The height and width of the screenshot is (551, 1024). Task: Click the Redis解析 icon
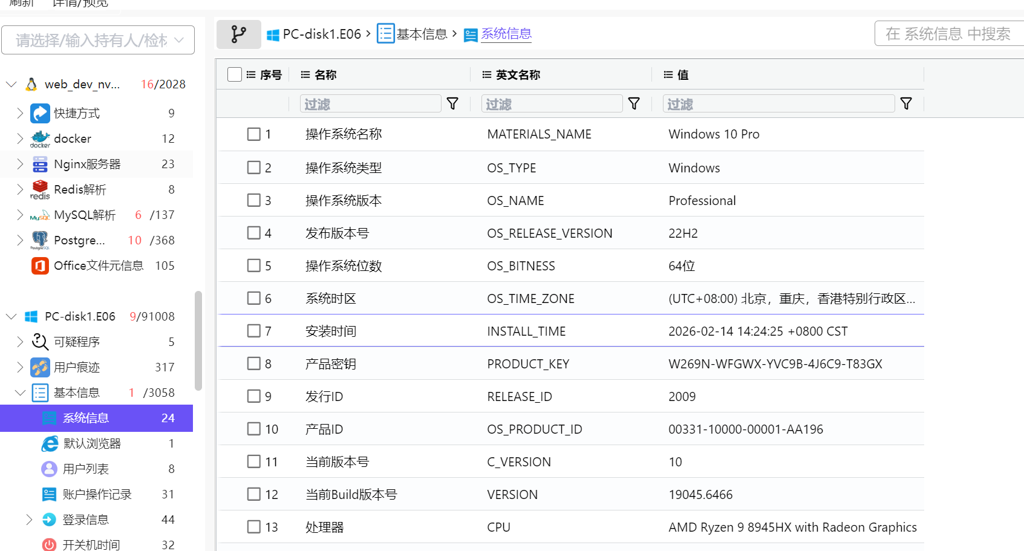click(x=40, y=190)
